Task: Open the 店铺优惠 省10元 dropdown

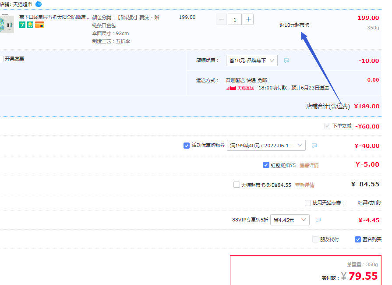Action: tap(252, 61)
